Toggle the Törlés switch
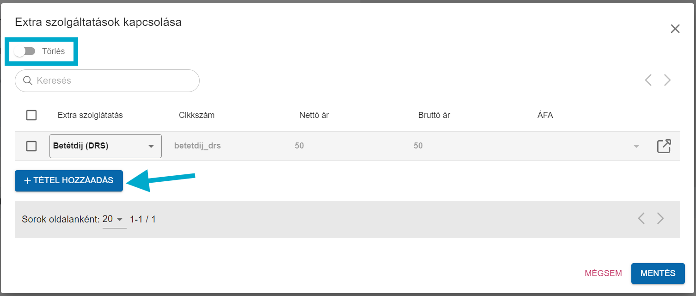This screenshot has width=696, height=296. pyautogui.click(x=24, y=51)
